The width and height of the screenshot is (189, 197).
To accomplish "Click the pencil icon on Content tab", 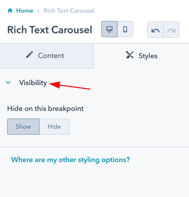I will coord(30,55).
